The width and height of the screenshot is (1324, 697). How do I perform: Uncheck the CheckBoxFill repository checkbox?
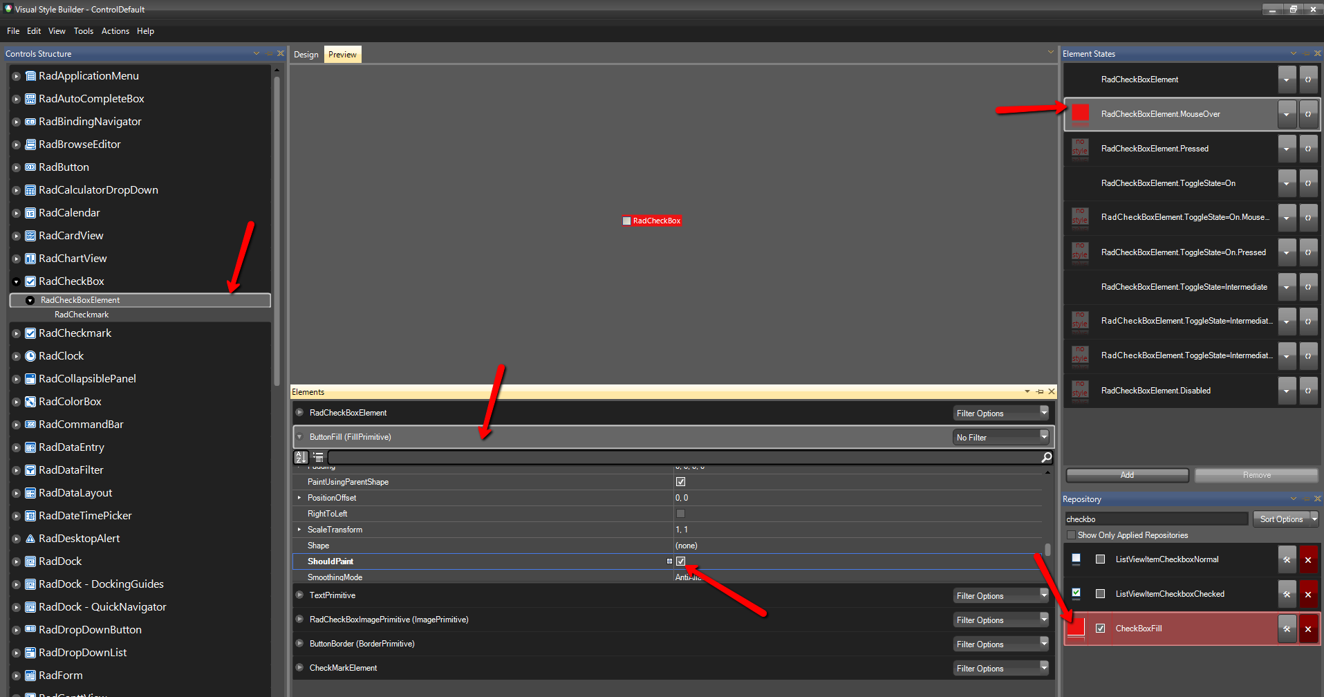[1101, 629]
